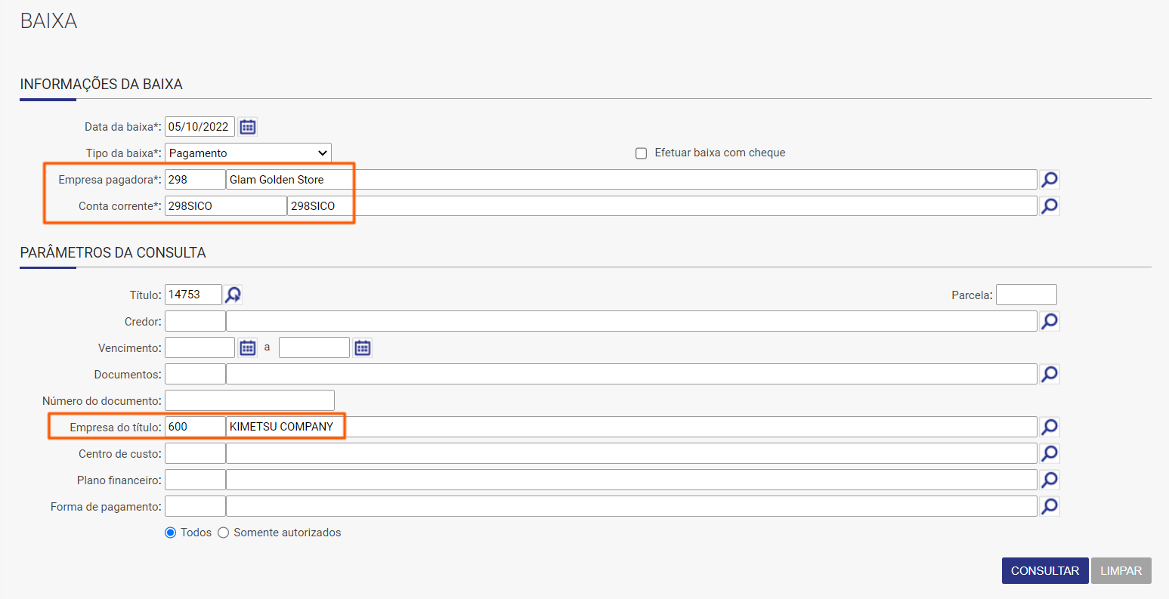
Task: Click the Título lookup magnifier icon
Action: 233,295
